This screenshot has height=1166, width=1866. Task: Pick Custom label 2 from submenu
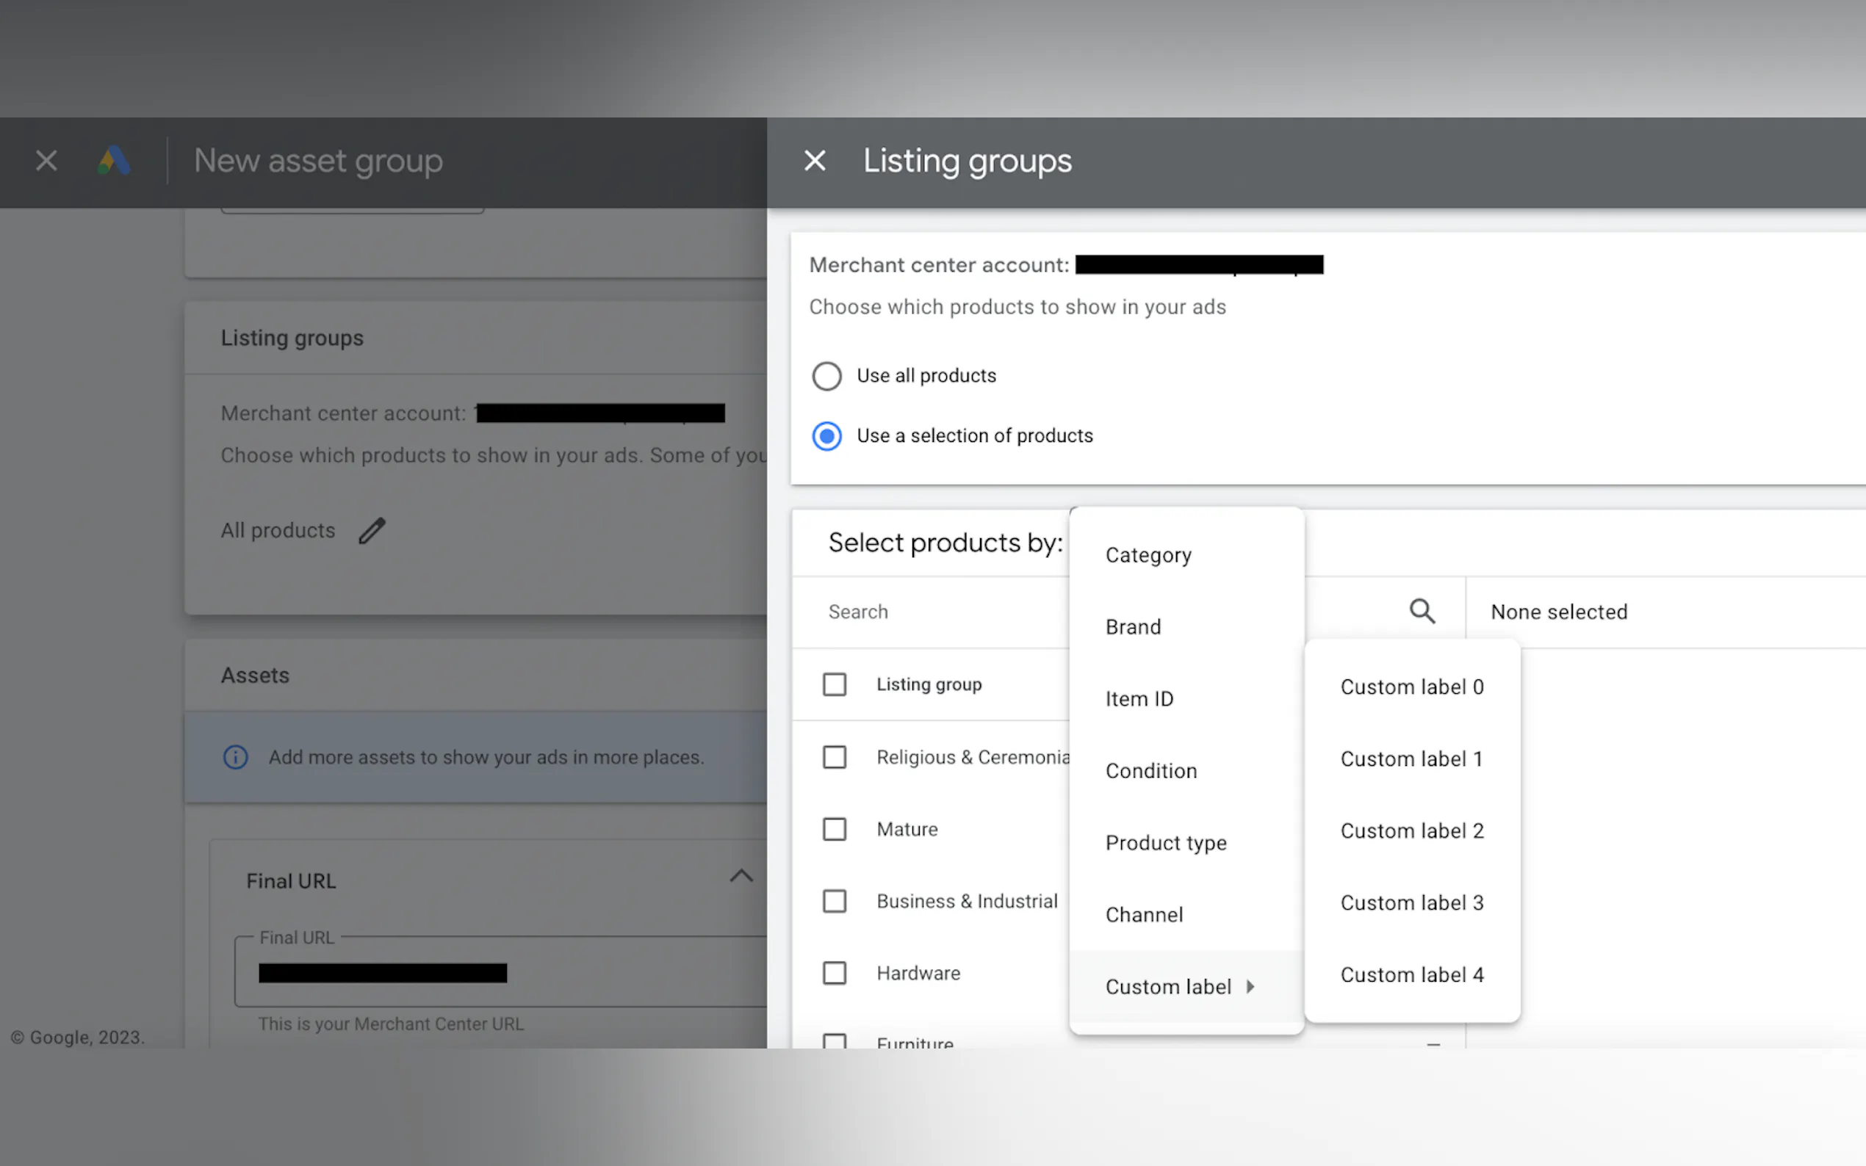click(x=1411, y=830)
